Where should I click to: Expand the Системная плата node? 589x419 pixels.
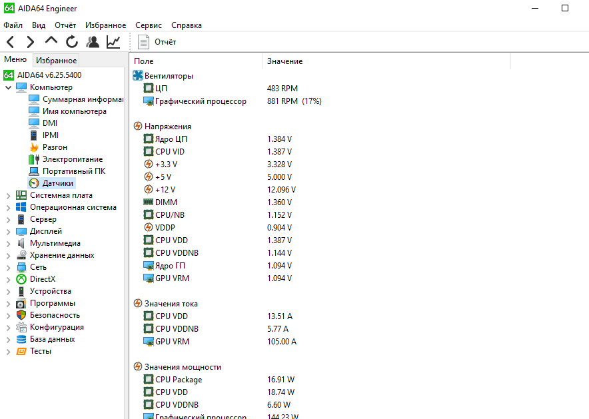pyautogui.click(x=8, y=196)
